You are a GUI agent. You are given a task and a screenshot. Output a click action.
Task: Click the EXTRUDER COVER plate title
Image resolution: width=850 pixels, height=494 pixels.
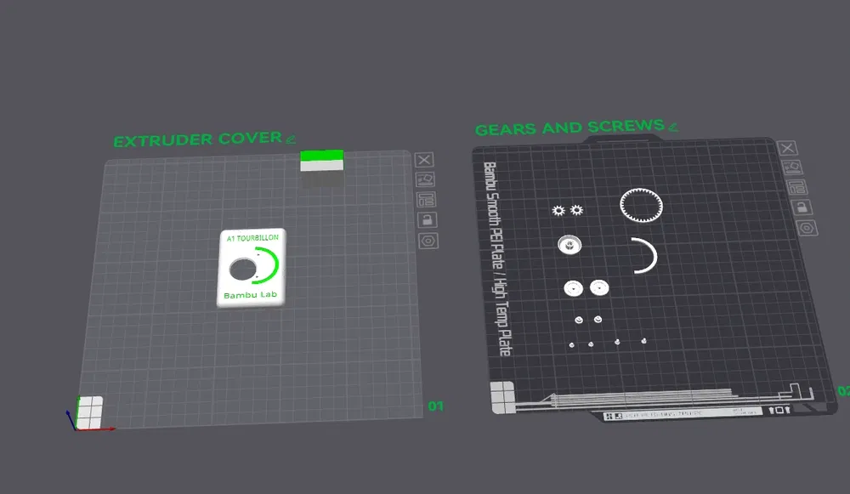tap(198, 140)
